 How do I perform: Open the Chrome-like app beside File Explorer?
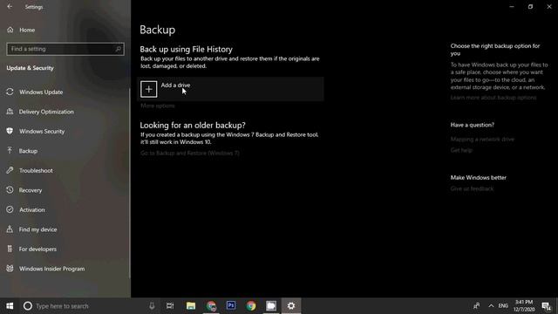click(211, 306)
